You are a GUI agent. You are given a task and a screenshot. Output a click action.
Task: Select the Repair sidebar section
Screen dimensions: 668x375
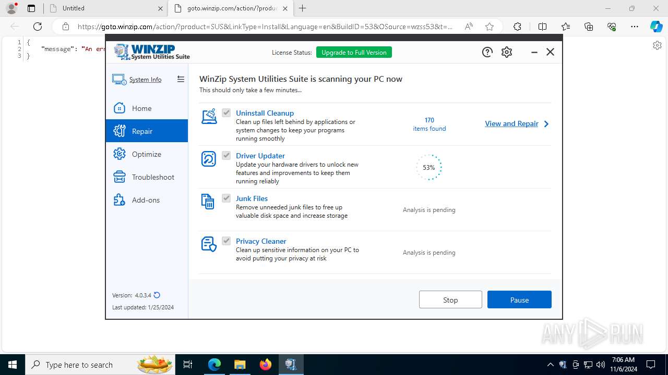(x=147, y=131)
